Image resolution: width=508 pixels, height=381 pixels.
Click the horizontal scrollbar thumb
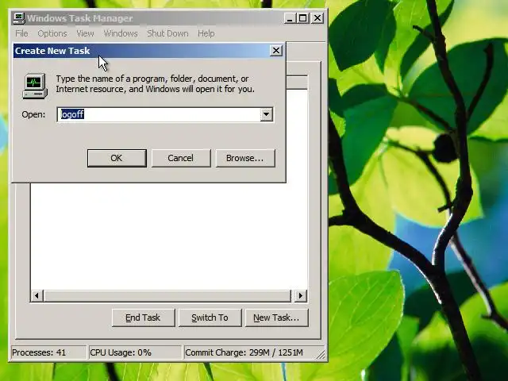pyautogui.click(x=167, y=295)
